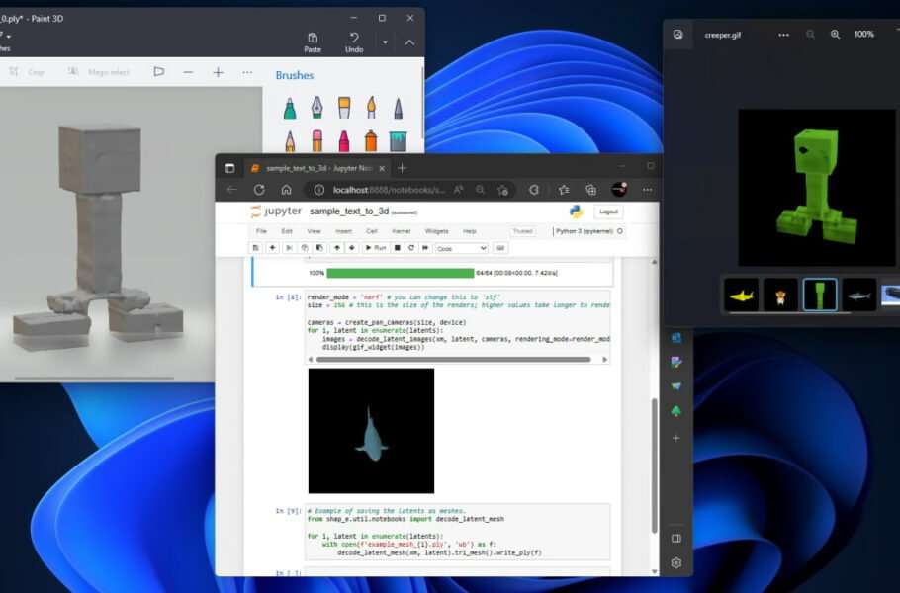Screen dimensions: 900x593
Task: Move the selected cell down in Jupyter
Action: [351, 248]
